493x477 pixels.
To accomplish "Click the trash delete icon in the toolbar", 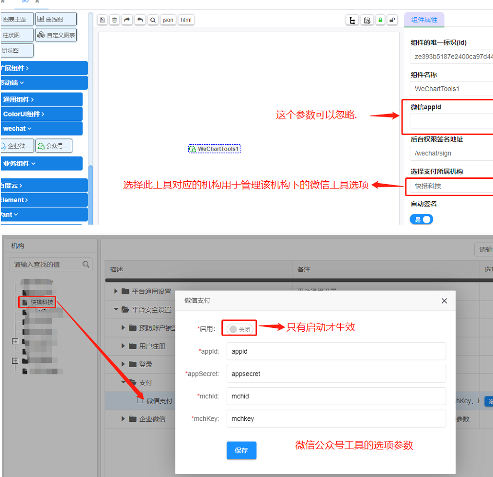I will pyautogui.click(x=115, y=20).
